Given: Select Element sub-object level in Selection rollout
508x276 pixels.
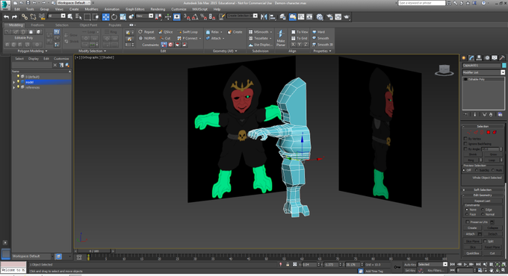Looking at the screenshot, I should [495, 132].
